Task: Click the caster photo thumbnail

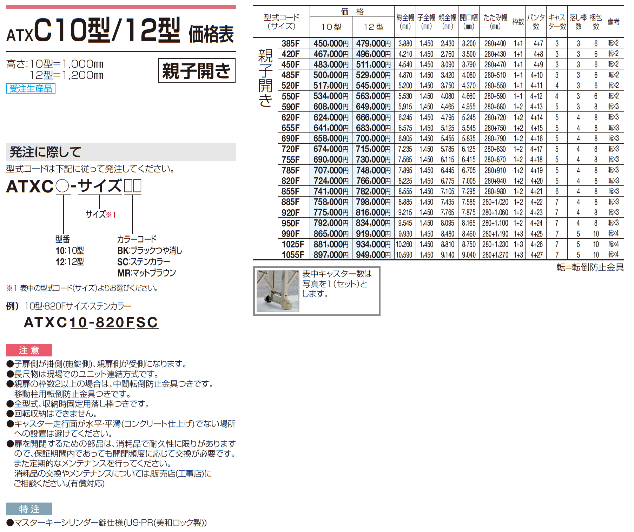Action: tap(278, 291)
